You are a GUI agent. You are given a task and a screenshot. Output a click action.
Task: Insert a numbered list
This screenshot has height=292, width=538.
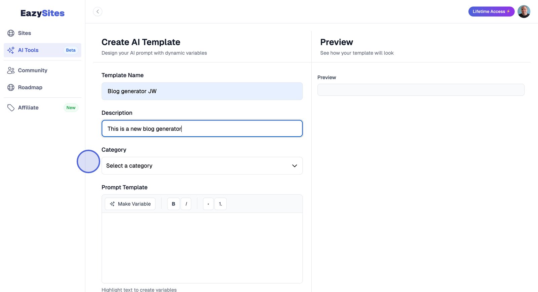(x=221, y=204)
